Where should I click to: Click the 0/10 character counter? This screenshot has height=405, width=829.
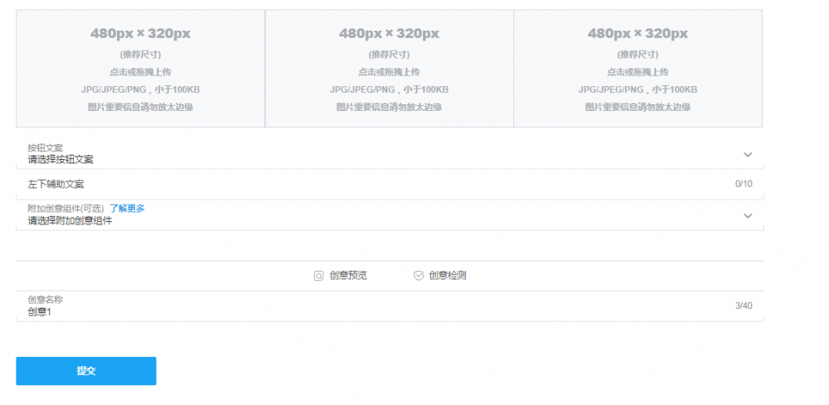click(744, 184)
